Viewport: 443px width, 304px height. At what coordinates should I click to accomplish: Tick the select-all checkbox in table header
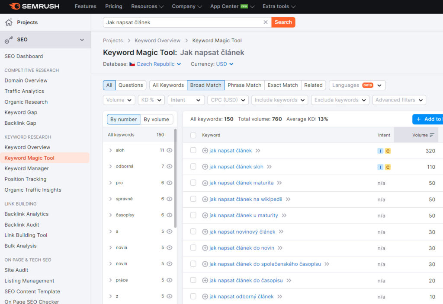(x=193, y=135)
